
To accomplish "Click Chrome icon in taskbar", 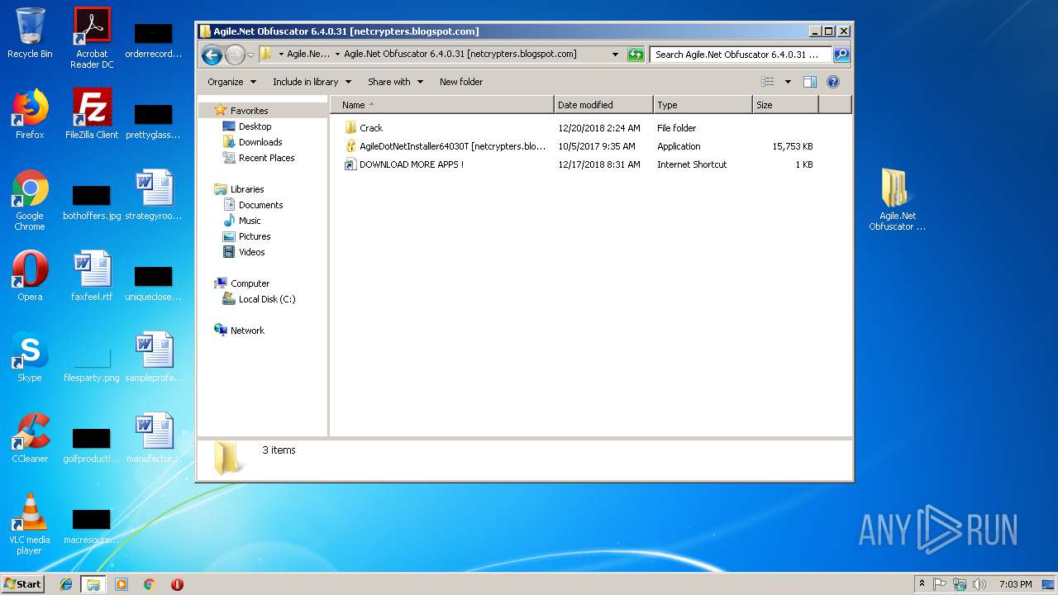I will pos(150,584).
